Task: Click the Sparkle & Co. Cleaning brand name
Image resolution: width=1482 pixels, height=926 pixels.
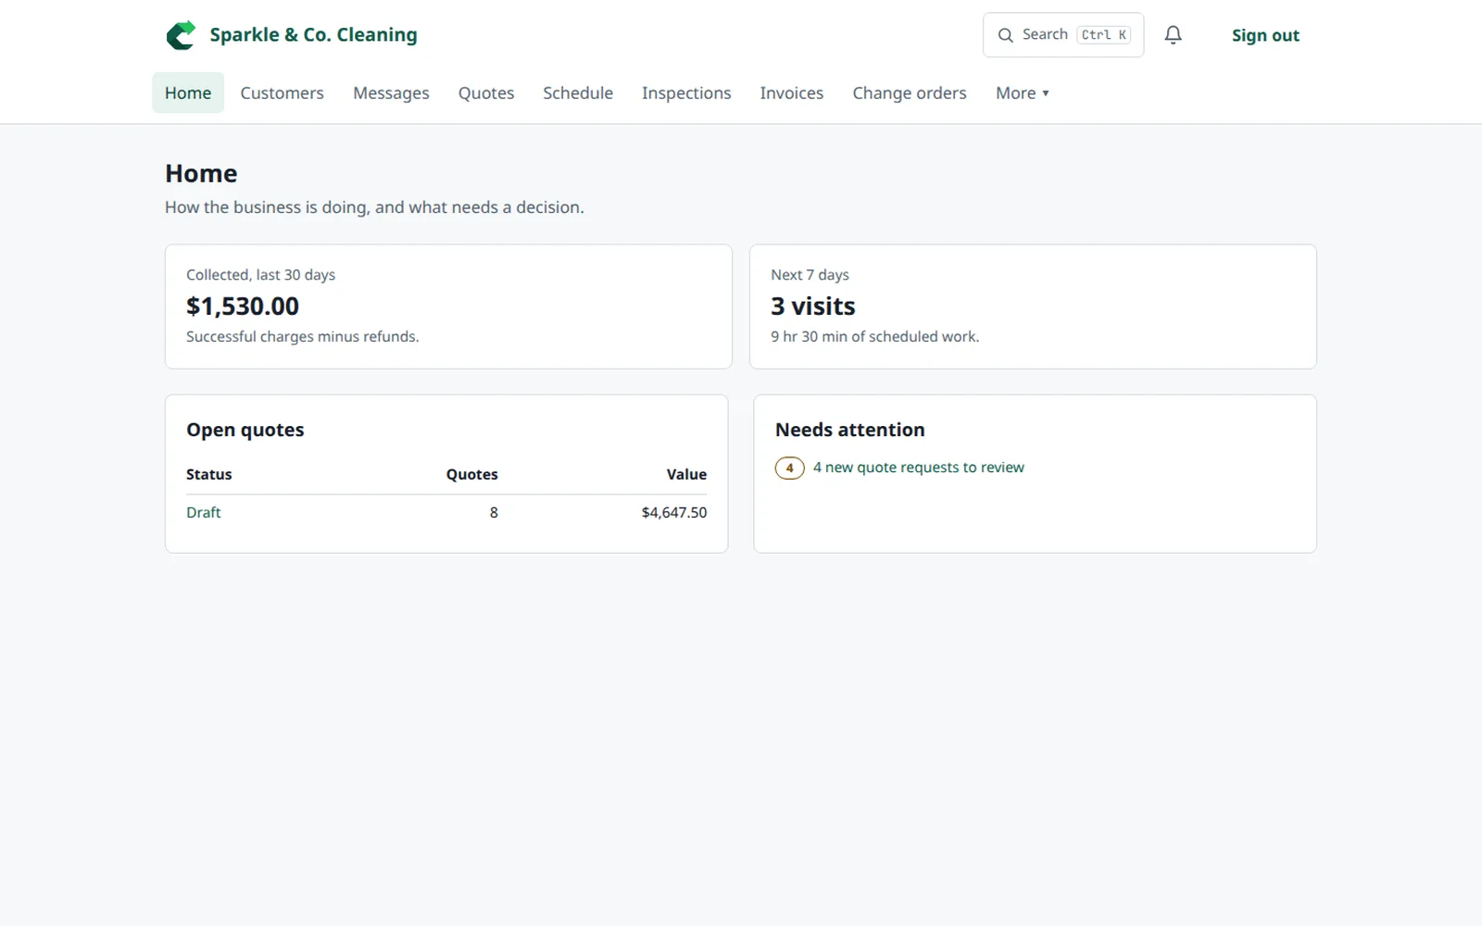Action: coord(313,35)
